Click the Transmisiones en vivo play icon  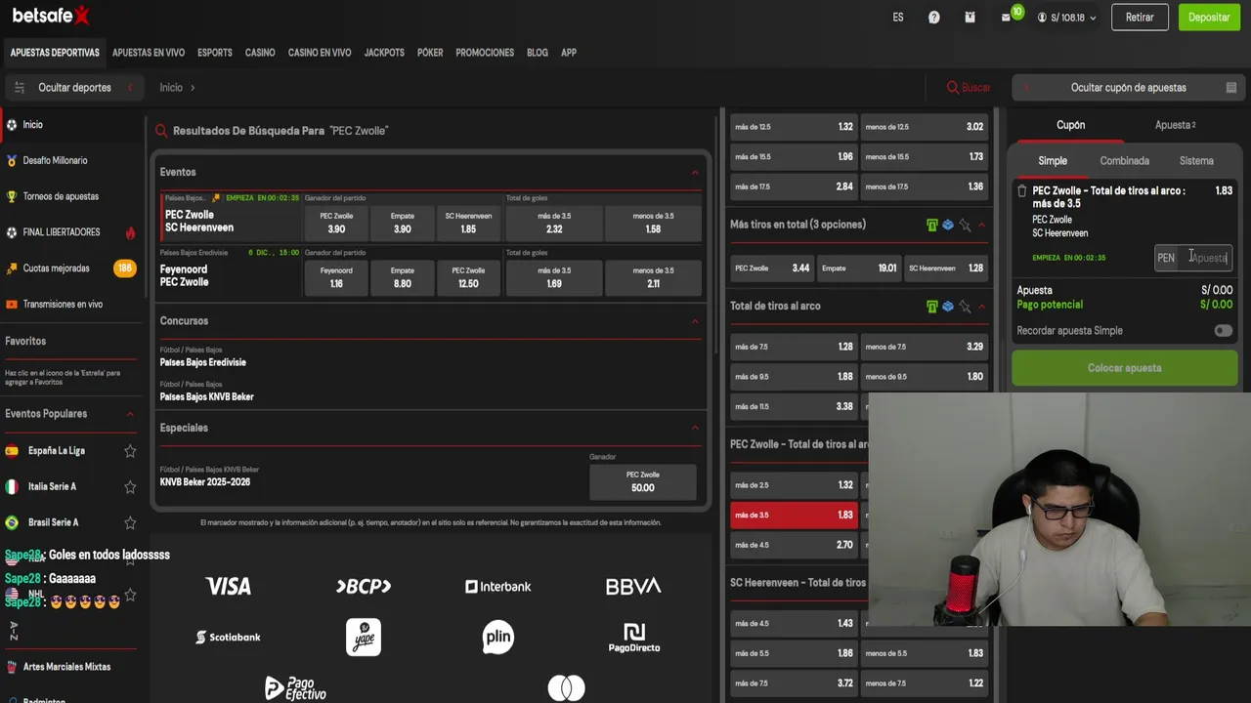12,305
